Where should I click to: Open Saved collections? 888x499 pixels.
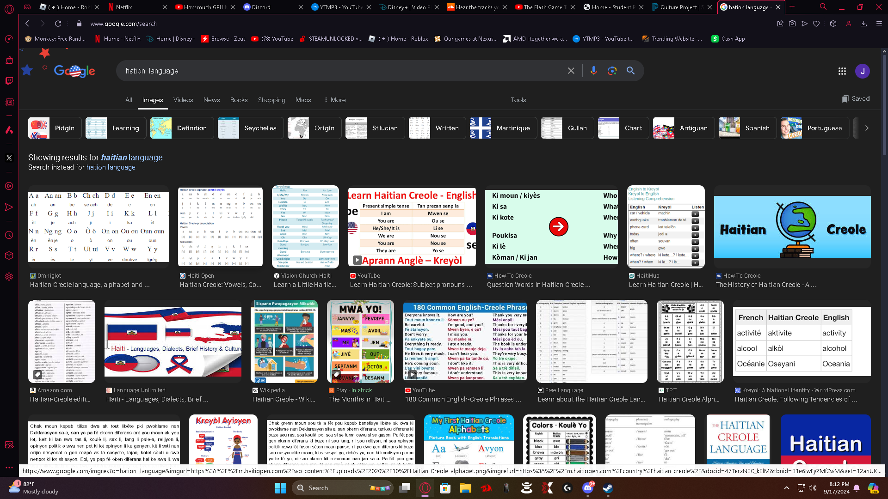(856, 98)
